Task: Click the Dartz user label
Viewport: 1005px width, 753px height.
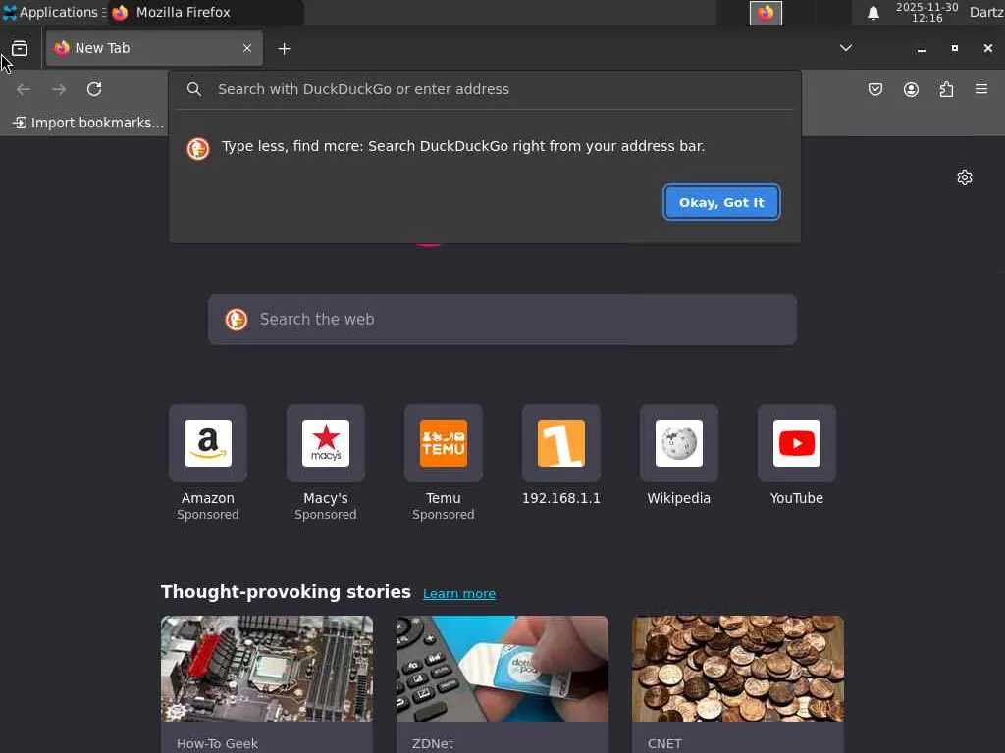Action: coord(986,12)
